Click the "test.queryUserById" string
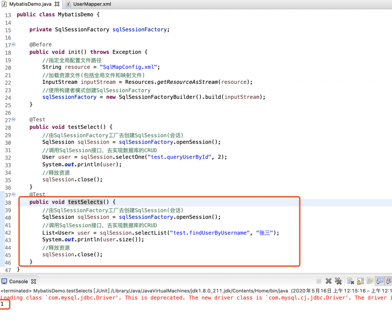This screenshot has width=392, height=326. [x=179, y=157]
